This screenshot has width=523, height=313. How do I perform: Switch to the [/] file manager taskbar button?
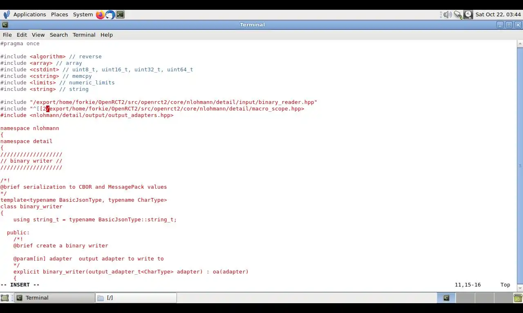tap(136, 298)
